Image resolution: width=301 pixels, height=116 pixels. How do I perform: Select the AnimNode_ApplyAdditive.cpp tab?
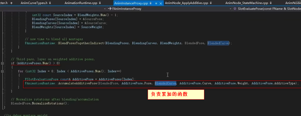[x=186, y=3]
